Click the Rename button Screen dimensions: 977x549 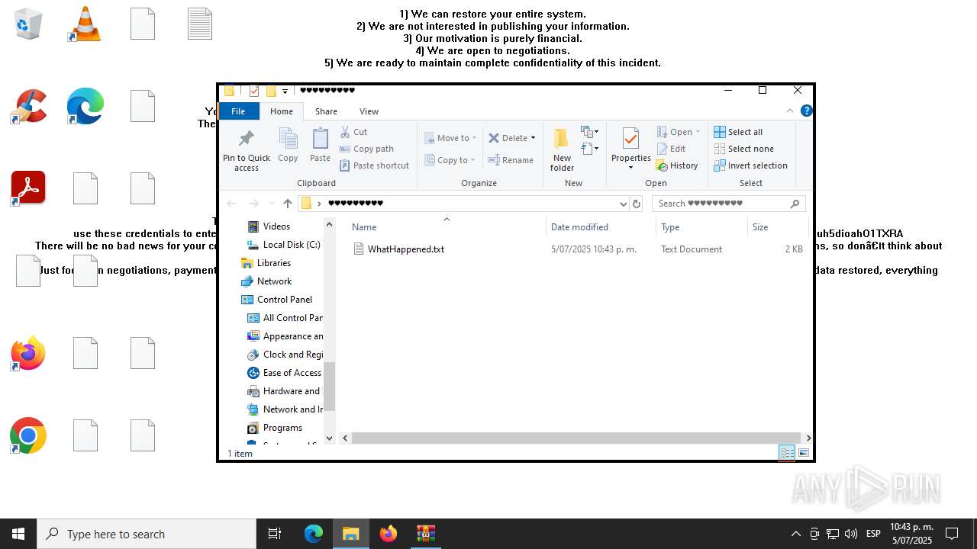pos(511,160)
